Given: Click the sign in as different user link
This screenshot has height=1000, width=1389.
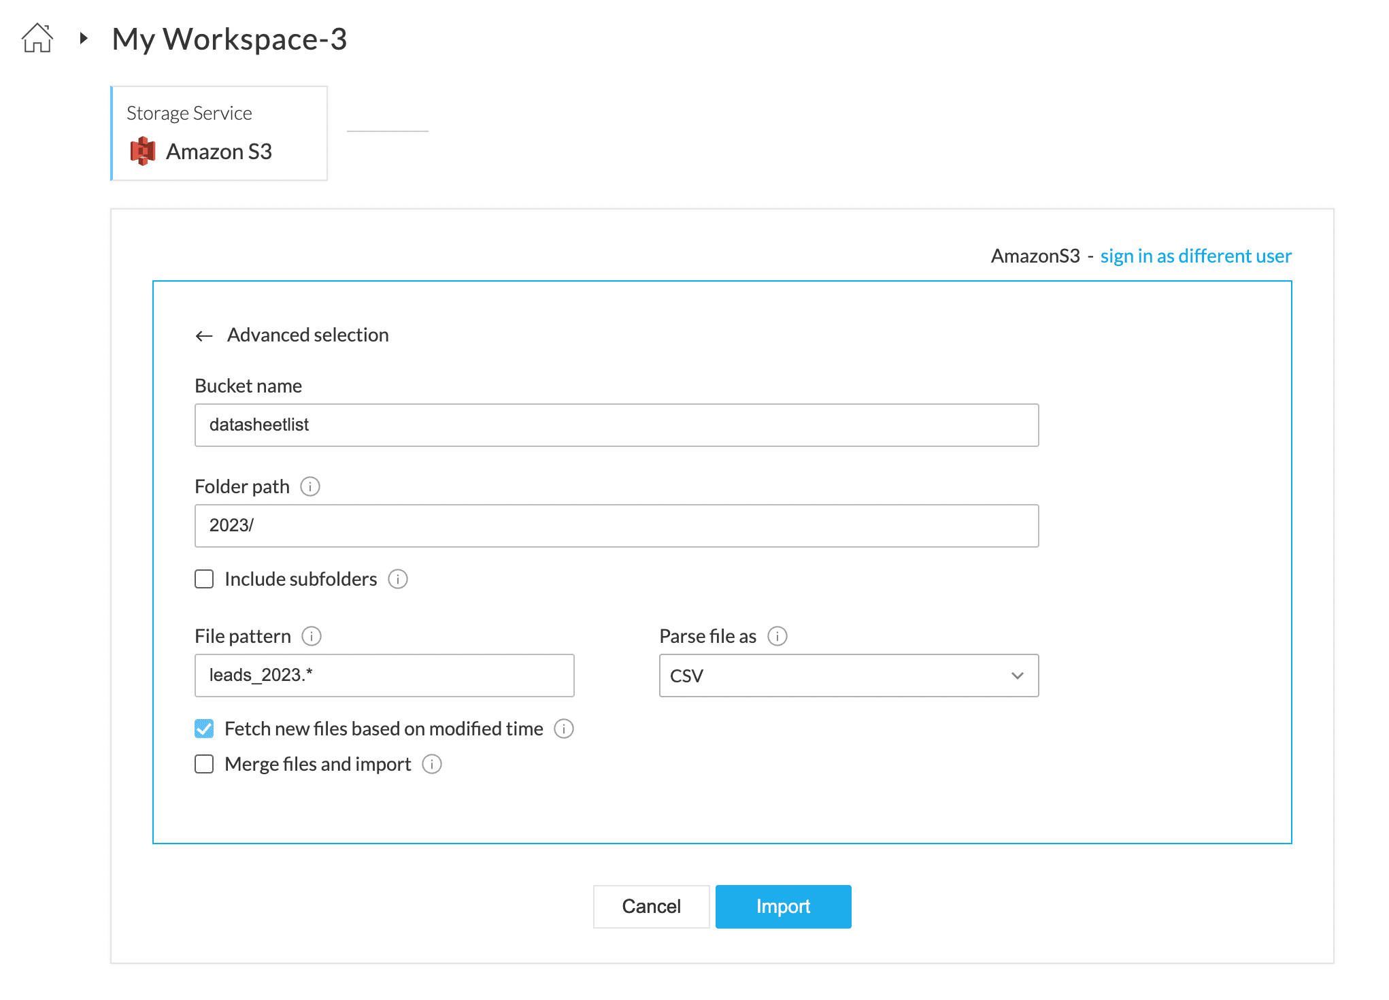Looking at the screenshot, I should coord(1196,256).
